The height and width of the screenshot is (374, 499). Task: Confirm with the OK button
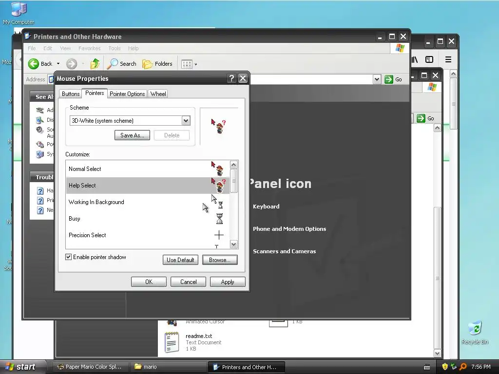tap(149, 282)
